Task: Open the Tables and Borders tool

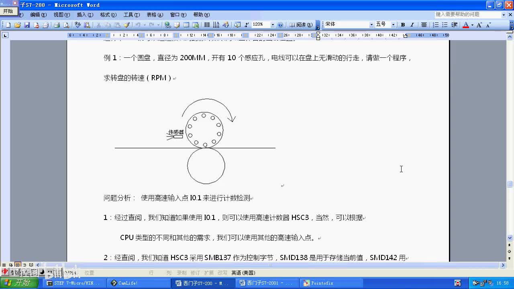Action: [177, 25]
